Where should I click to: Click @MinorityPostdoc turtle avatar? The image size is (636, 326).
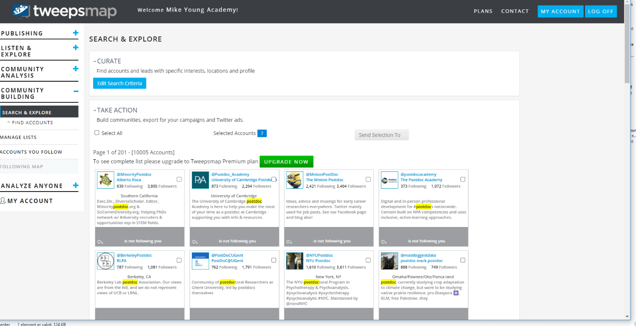[106, 180]
